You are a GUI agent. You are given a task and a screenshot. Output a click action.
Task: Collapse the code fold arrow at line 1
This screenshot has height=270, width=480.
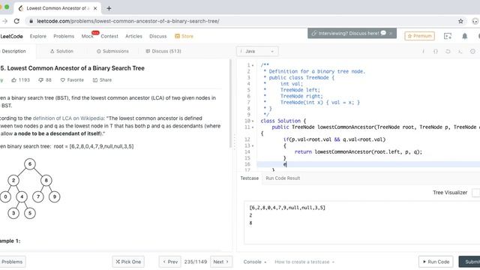tap(253, 65)
